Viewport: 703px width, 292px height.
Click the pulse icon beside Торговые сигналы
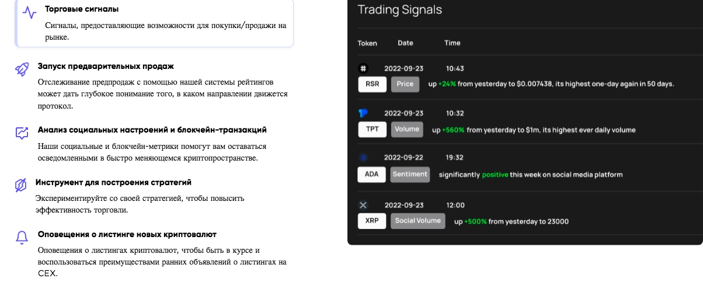(x=29, y=13)
